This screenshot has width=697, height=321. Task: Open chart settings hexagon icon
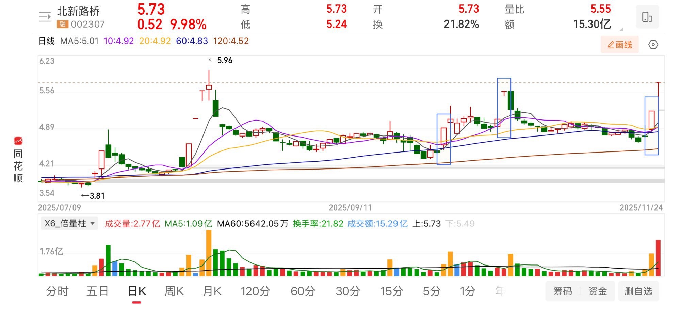click(653, 45)
